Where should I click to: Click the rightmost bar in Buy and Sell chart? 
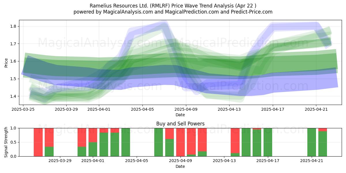click(323, 142)
